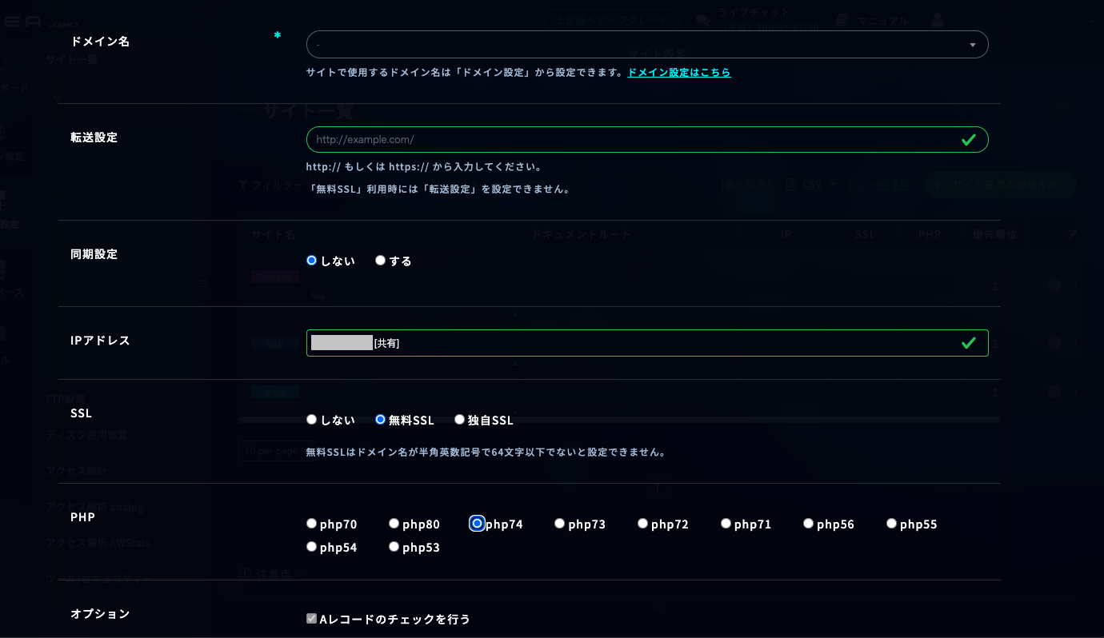Uncheck Aレコードのチェックを行う
Viewport: 1104px width, 638px height.
click(x=311, y=617)
